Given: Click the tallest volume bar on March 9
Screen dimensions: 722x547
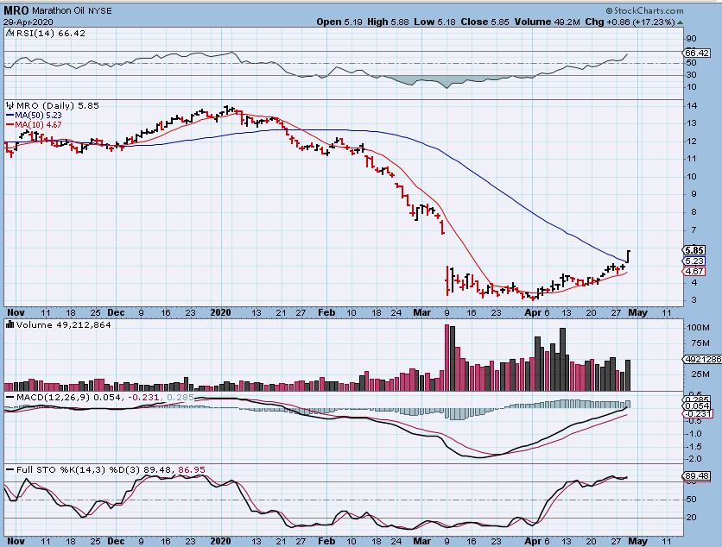Looking at the screenshot, I should pos(446,358).
